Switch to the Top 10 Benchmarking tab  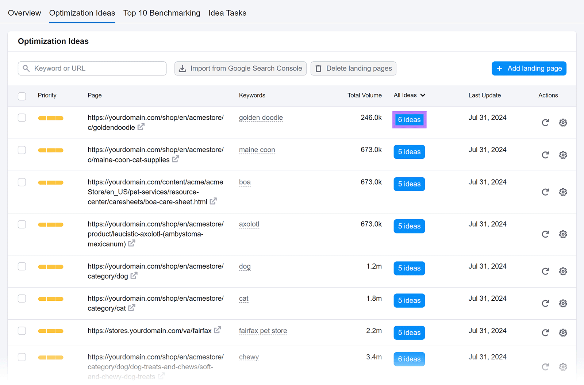point(162,13)
